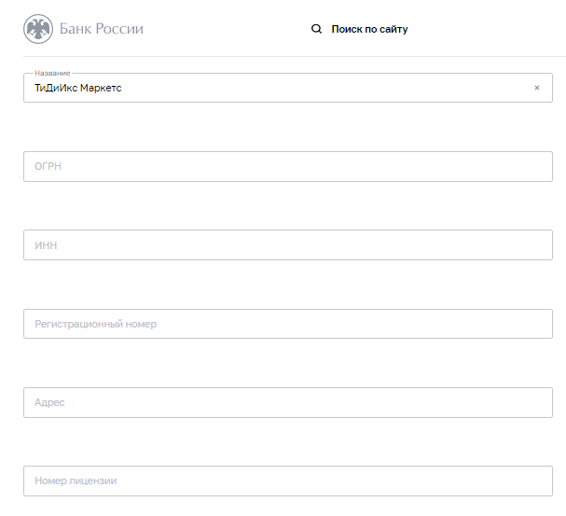Viewport: 566px width, 516px height.
Task: Click the ОГРН placeholder text
Action: [x=48, y=166]
